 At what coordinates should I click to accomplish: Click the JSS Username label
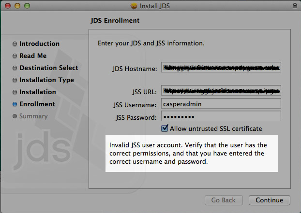[135, 105]
